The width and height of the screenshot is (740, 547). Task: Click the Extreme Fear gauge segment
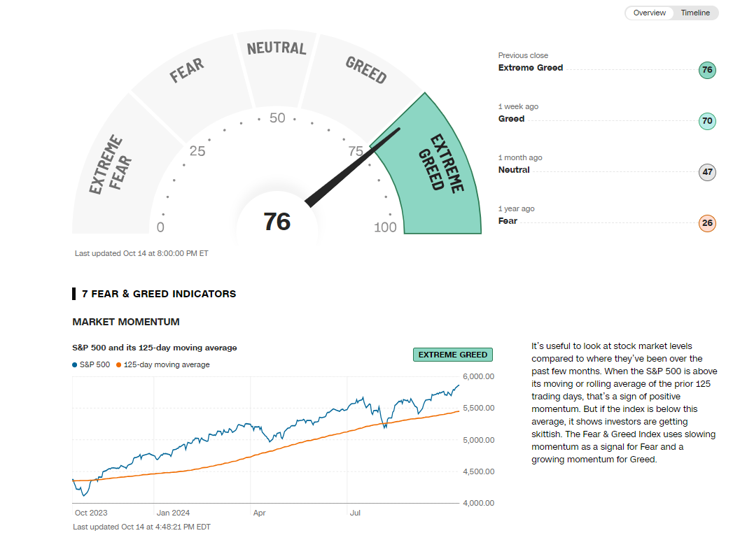click(x=109, y=168)
